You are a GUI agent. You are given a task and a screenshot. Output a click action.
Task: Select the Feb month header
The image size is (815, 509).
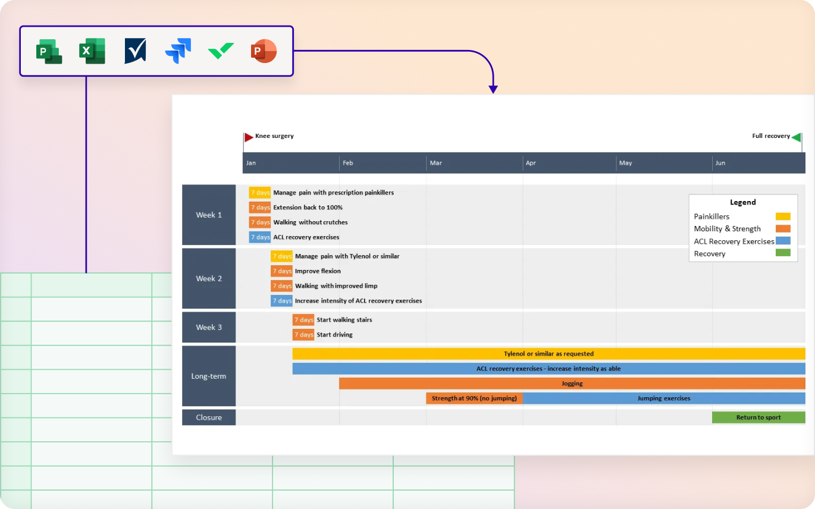click(x=383, y=163)
